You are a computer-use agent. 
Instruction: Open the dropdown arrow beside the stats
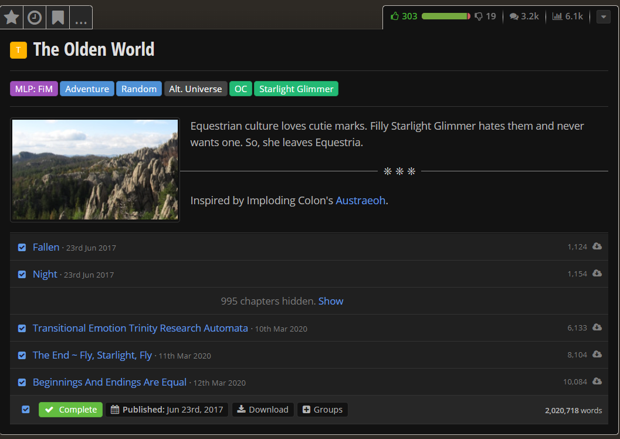tap(603, 17)
